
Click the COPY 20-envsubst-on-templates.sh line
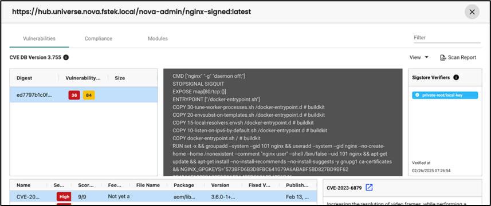pyautogui.click(x=249, y=115)
